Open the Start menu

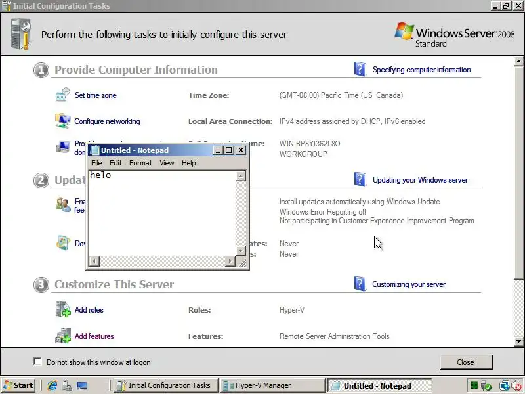(18, 385)
